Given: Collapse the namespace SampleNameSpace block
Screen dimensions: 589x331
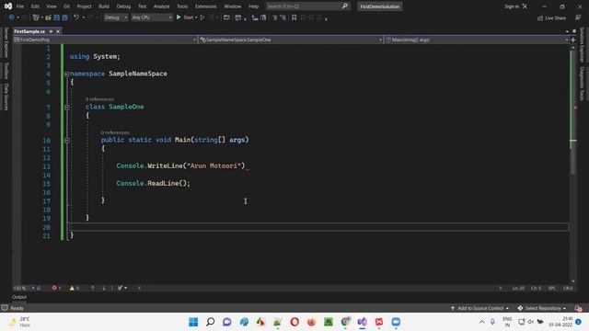Looking at the screenshot, I should 67,74.
